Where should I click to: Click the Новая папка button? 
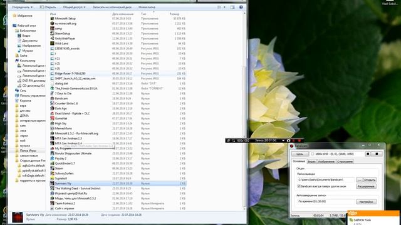(147, 7)
